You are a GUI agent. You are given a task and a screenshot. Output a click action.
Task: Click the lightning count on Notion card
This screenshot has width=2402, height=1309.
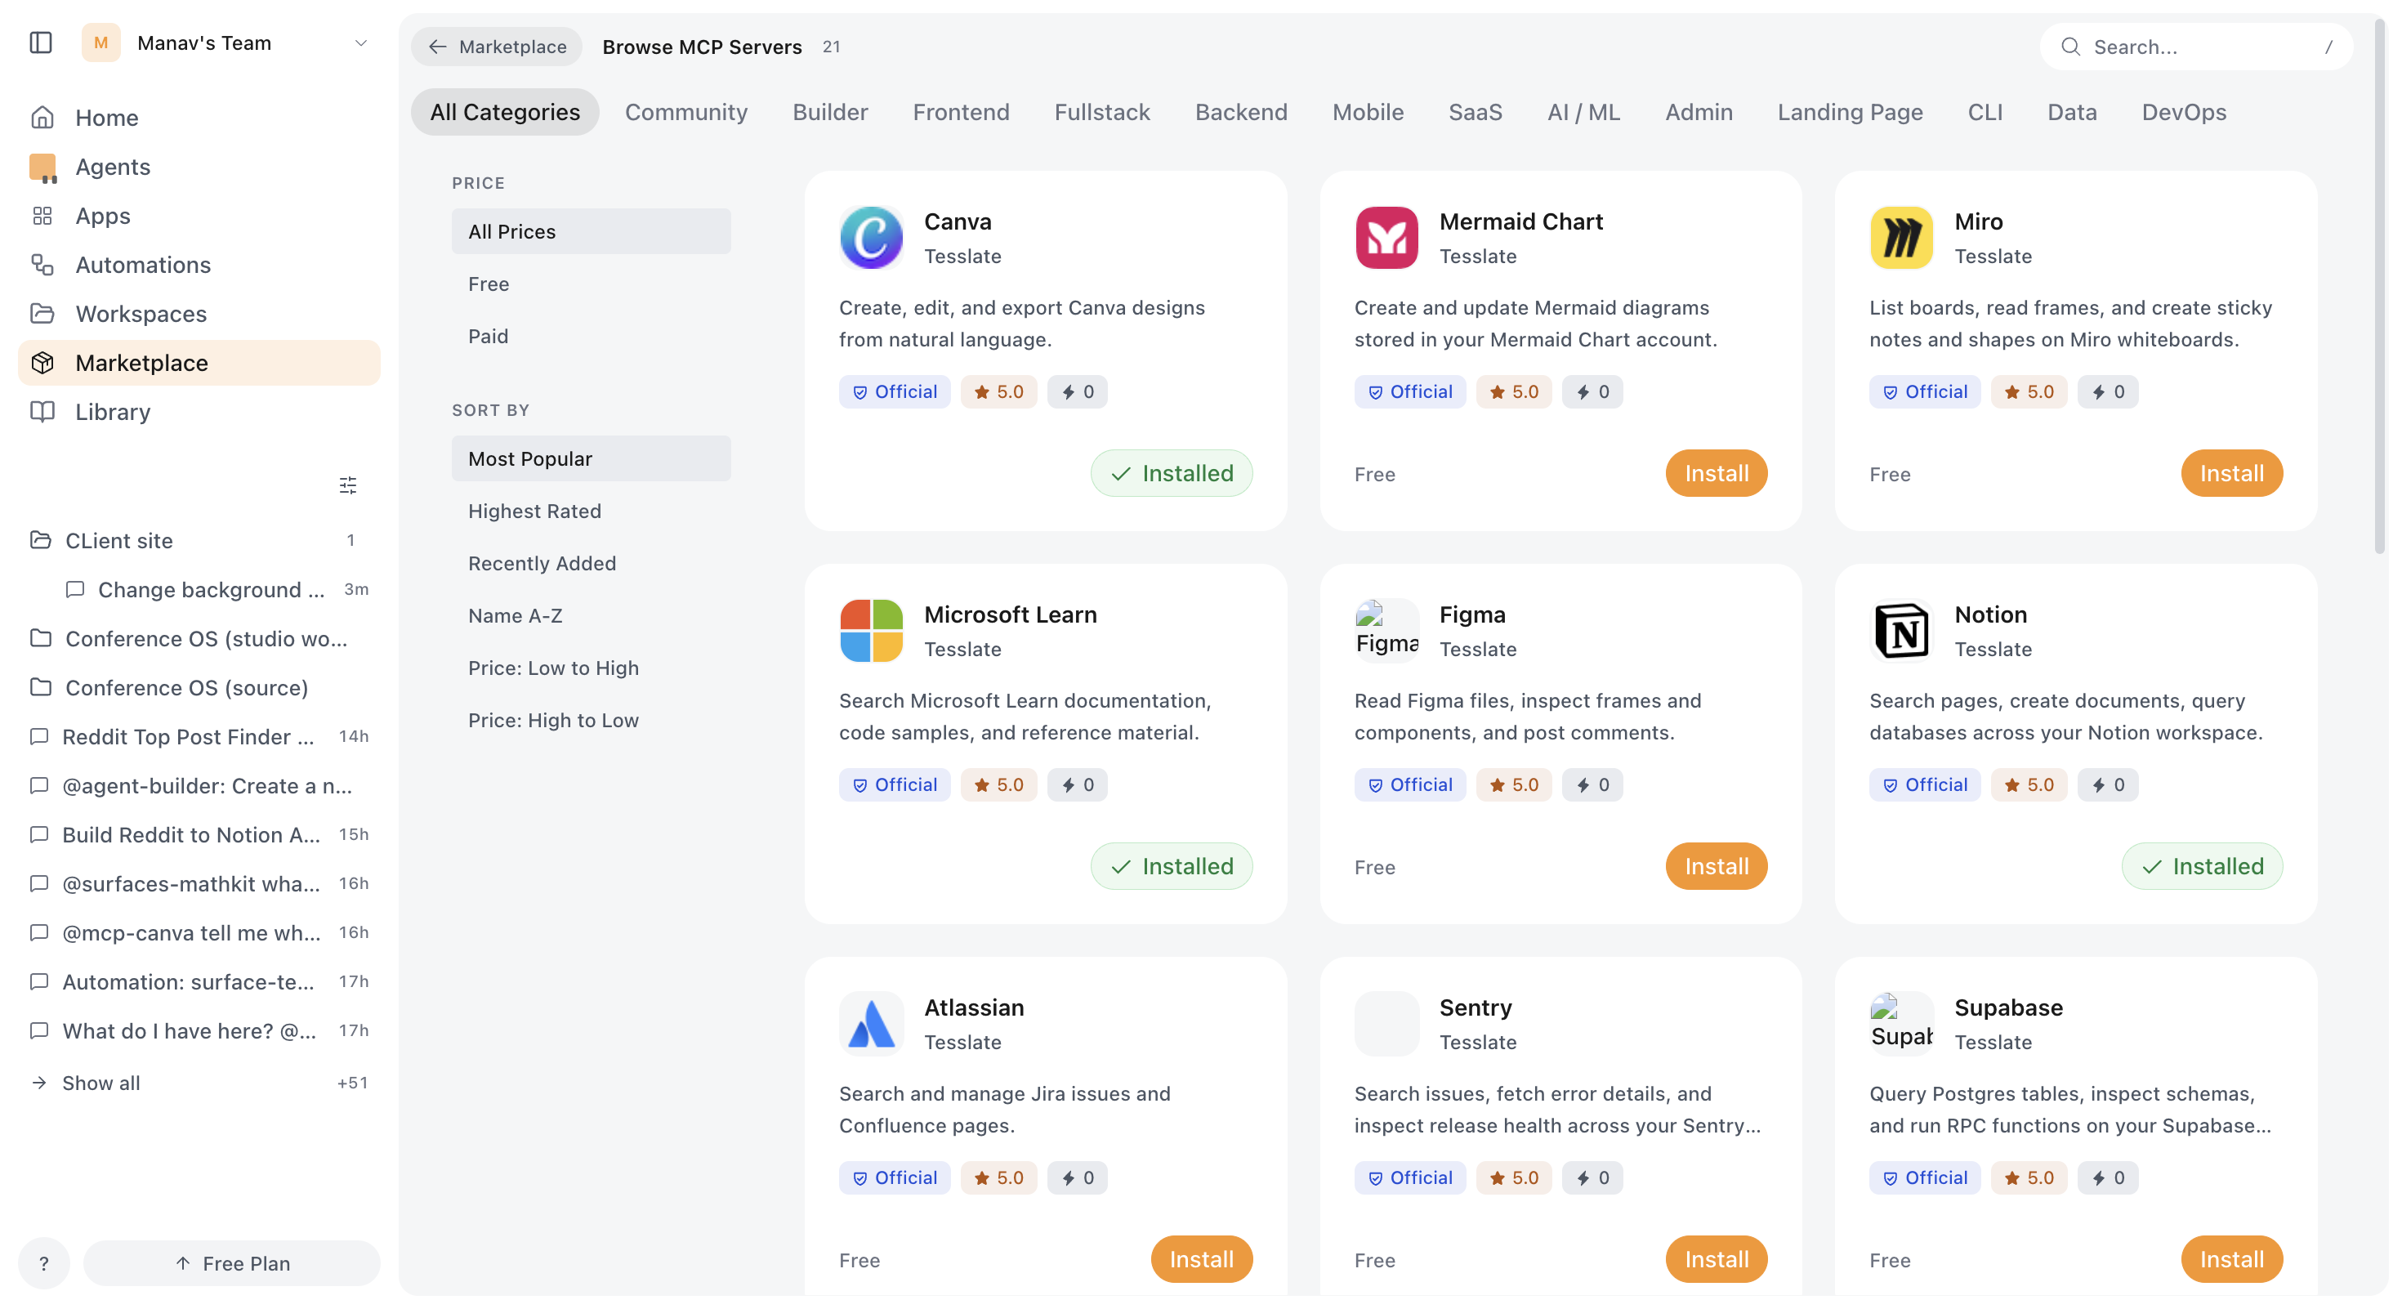coord(2107,785)
